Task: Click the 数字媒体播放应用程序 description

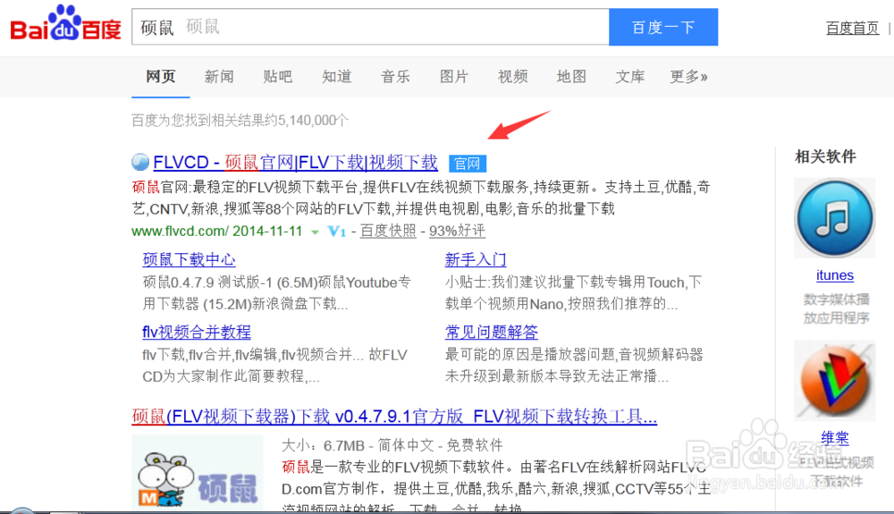Action: point(836,308)
